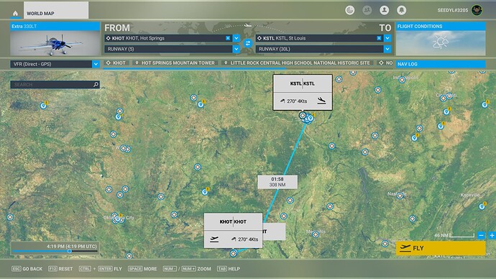Click the yellow FLY button
This screenshot has height=279, width=496.
[x=441, y=248]
